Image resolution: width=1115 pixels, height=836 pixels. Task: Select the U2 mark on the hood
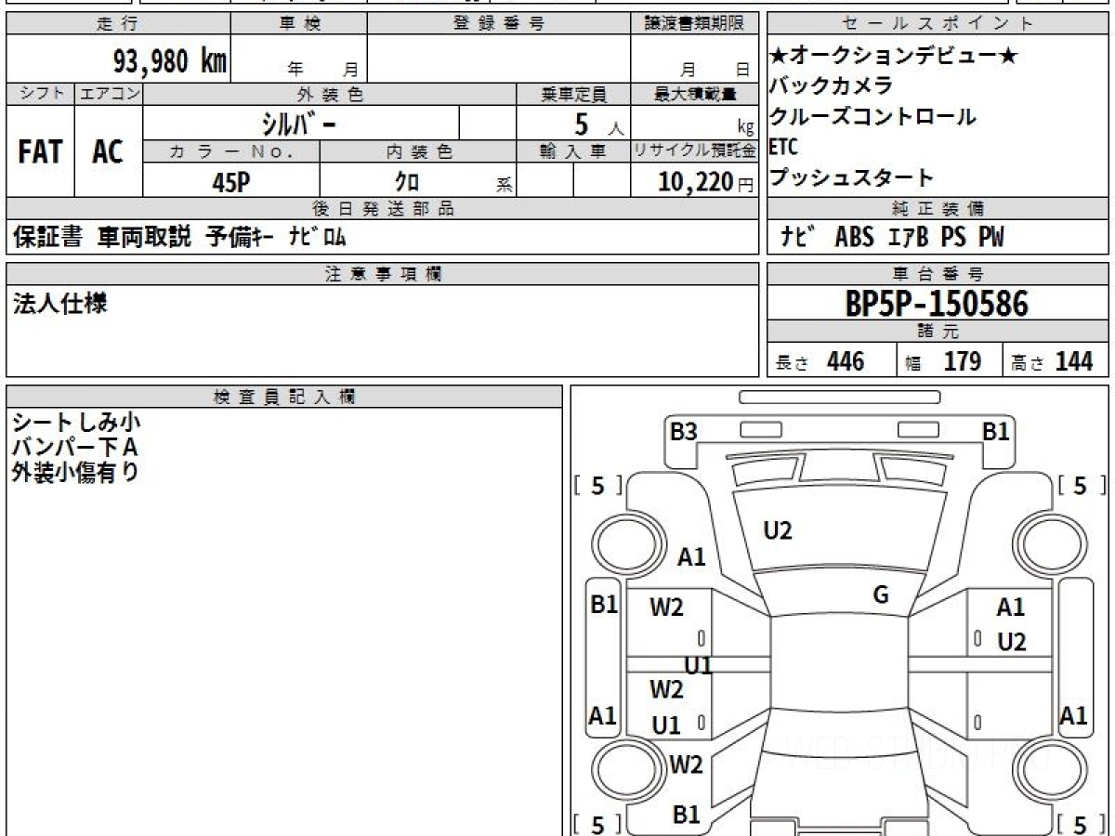tap(778, 530)
